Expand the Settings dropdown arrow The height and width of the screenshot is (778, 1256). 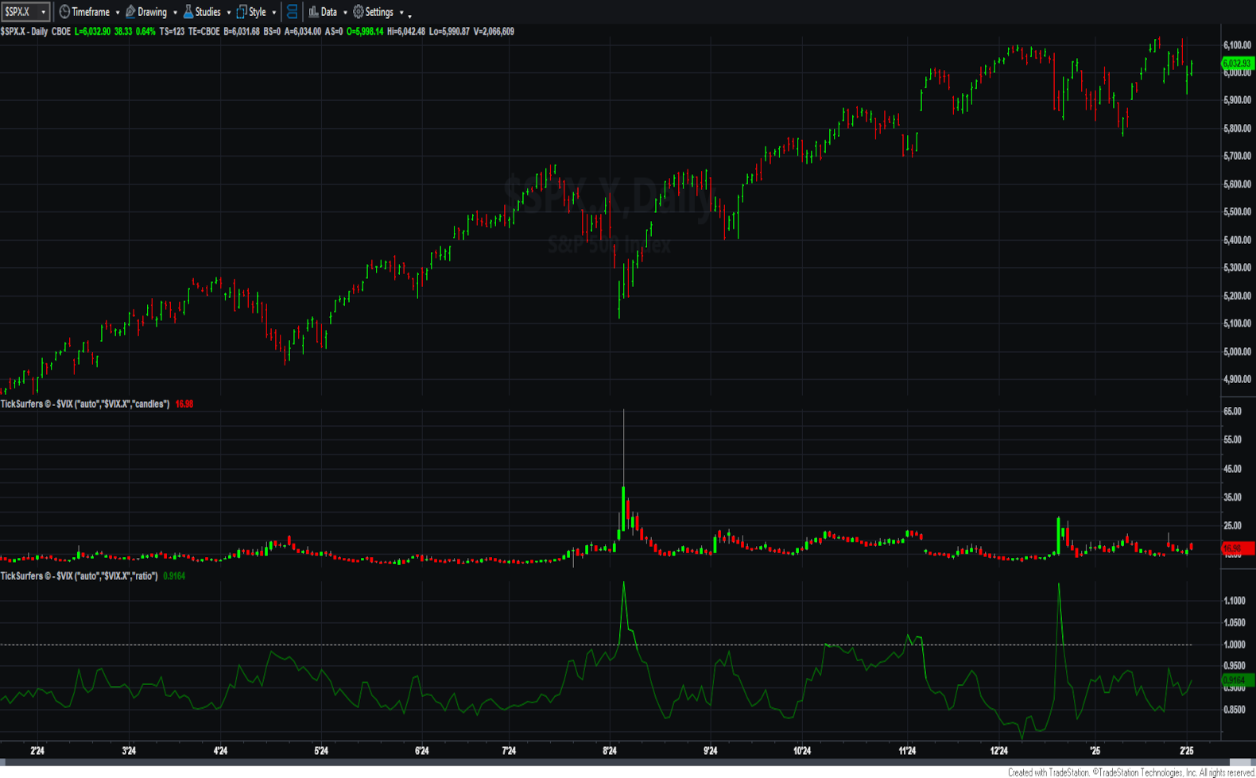(x=401, y=13)
